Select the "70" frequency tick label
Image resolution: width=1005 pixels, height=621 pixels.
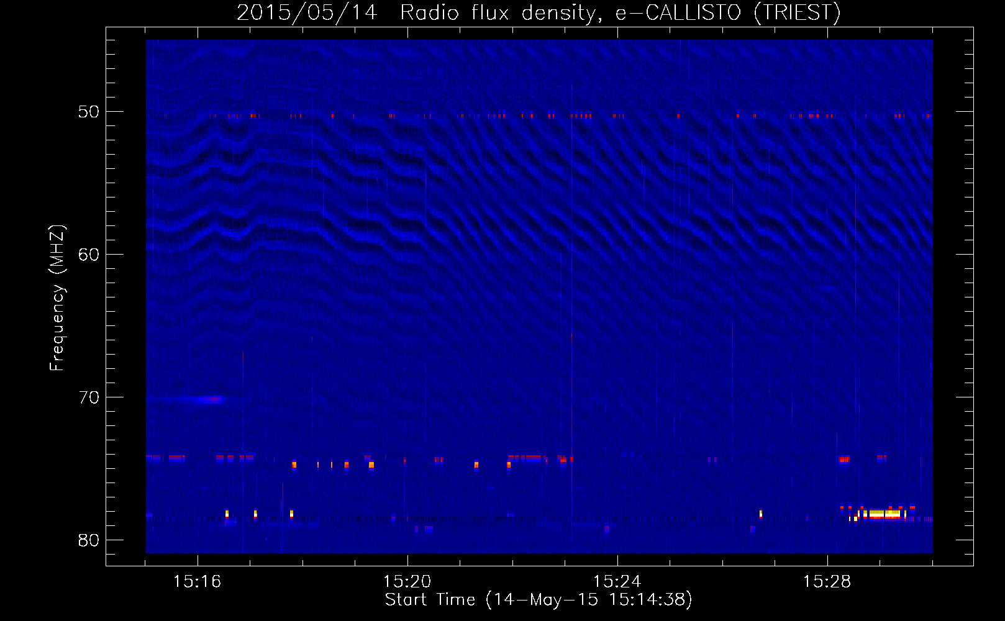[89, 397]
